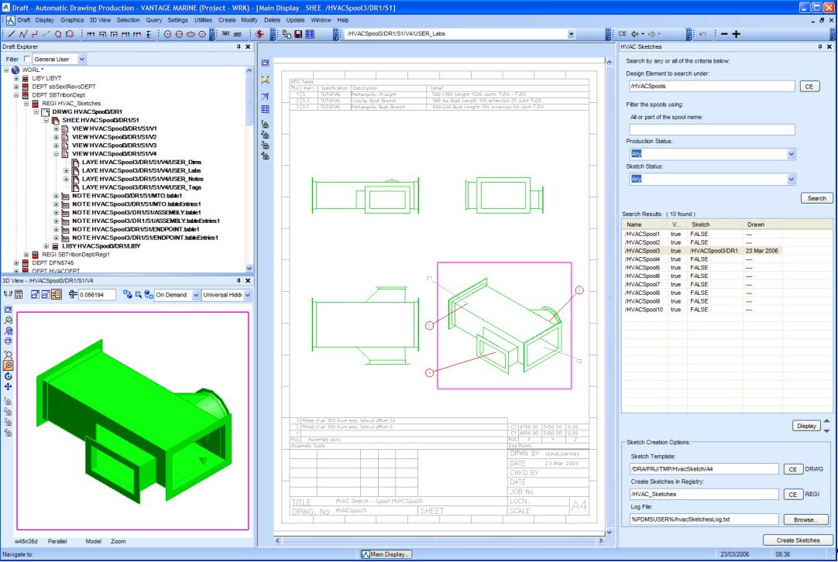Click the plus icon in top toolbar

[x=736, y=34]
